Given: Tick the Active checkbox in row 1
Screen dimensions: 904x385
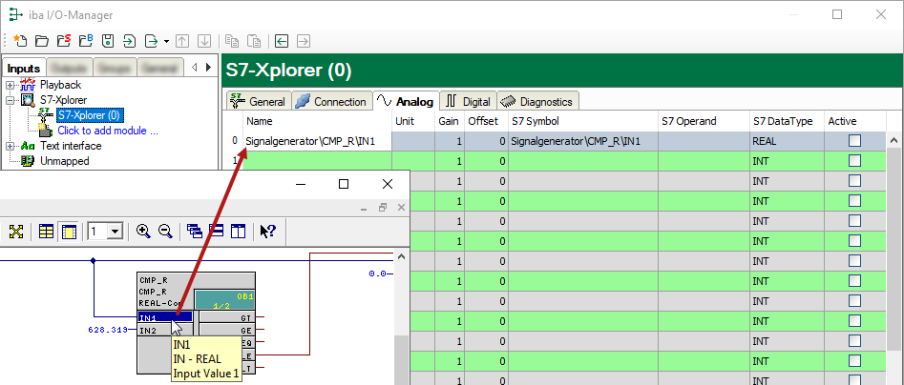Looking at the screenshot, I should coord(854,161).
